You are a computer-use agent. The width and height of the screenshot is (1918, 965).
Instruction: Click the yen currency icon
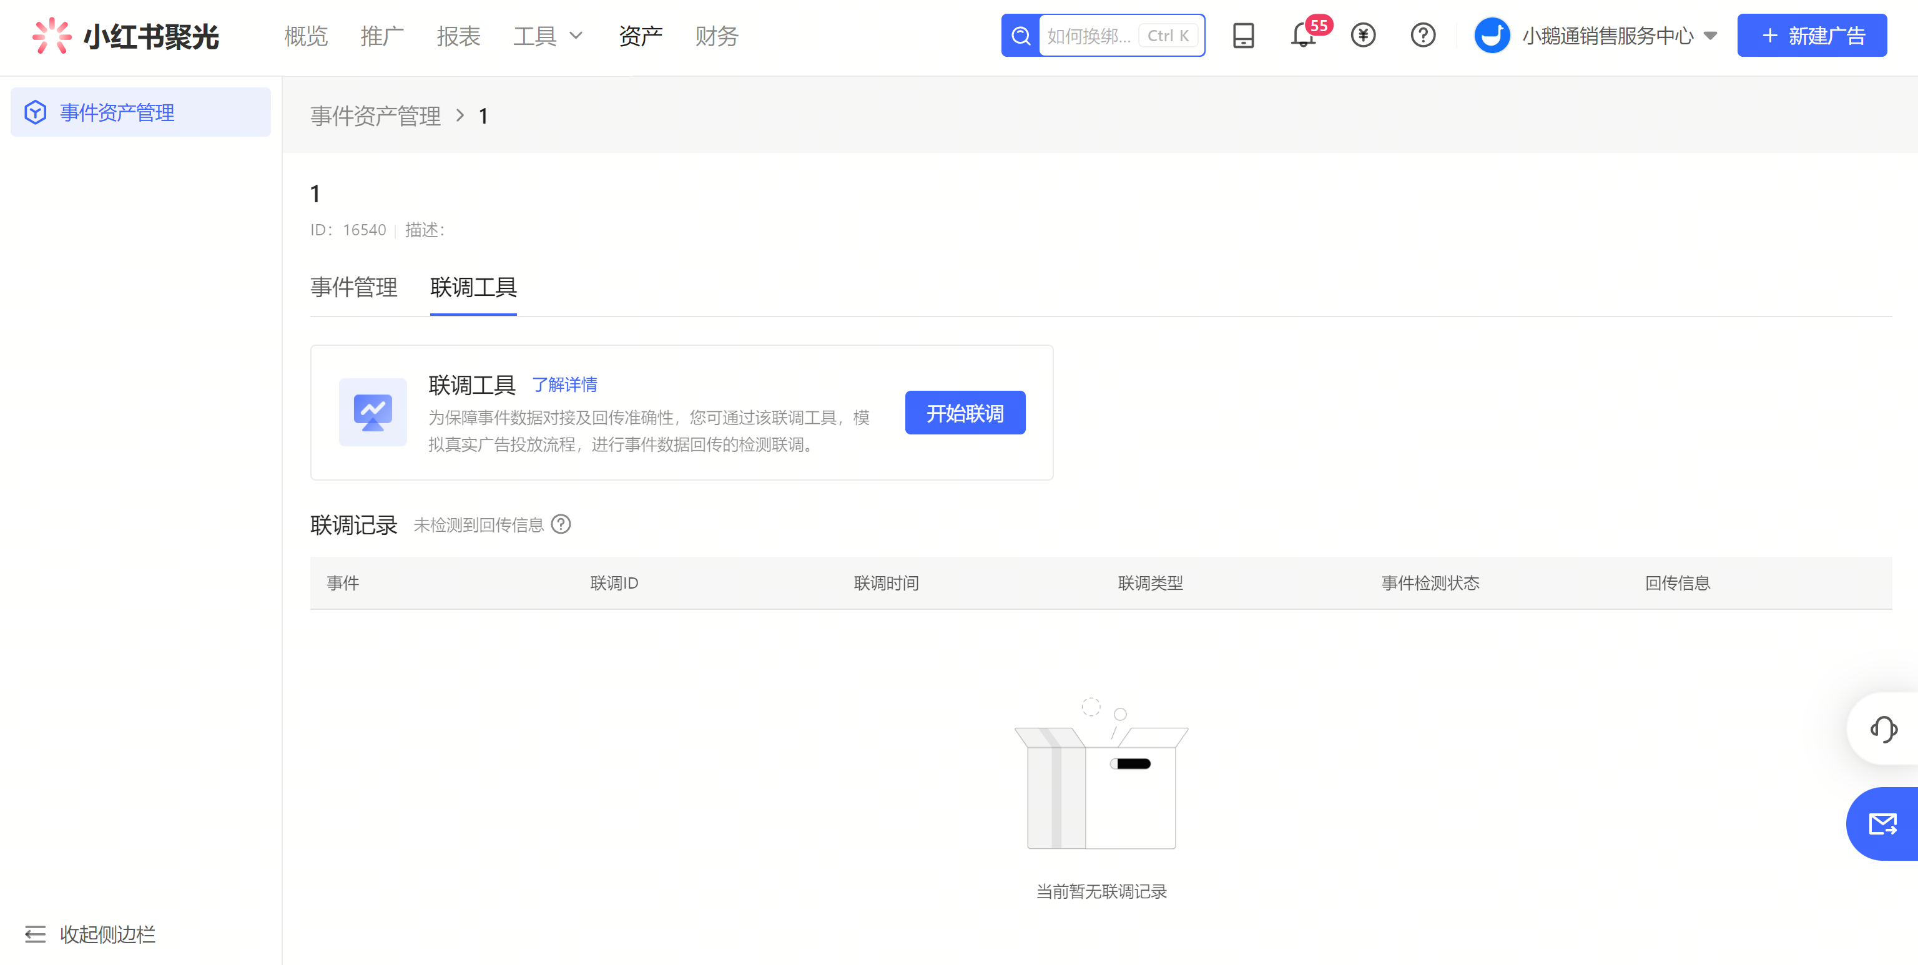point(1362,35)
